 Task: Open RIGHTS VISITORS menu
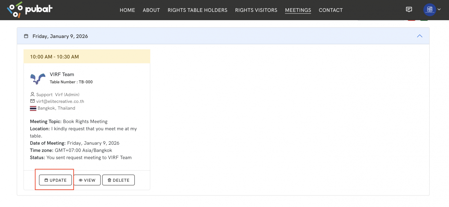pos(256,10)
